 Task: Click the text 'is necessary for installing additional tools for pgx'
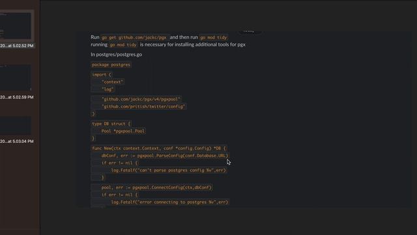tap(193, 44)
